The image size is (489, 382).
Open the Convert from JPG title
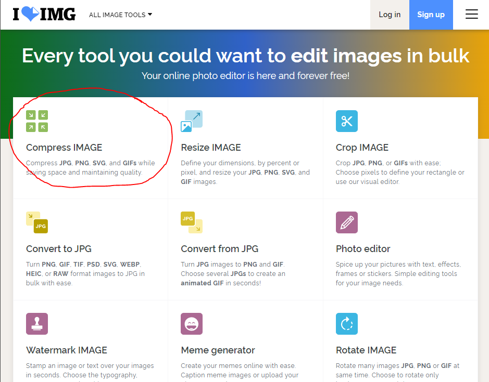tap(220, 249)
